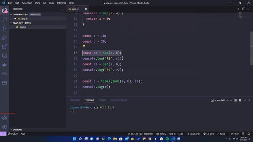This screenshot has height=142, width=253.
Task: Click the minimap code overview
Action: (240, 15)
